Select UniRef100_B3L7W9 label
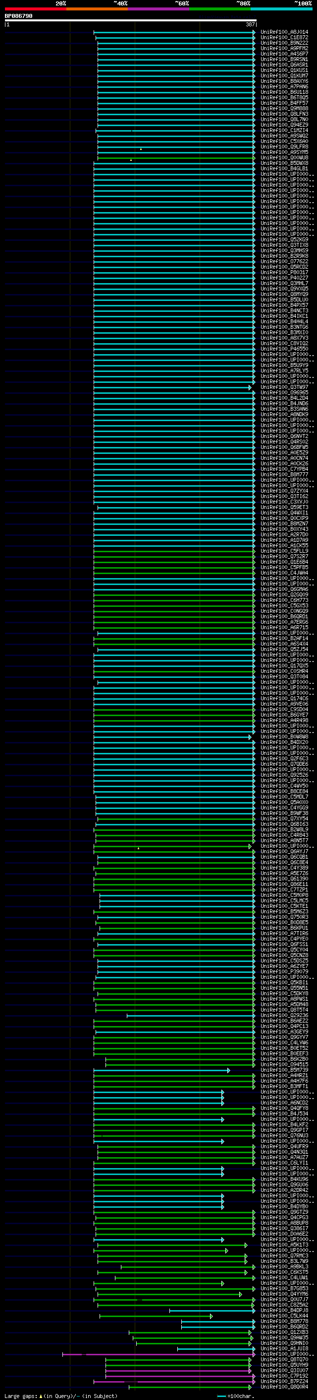Screen dimensions: 317x1400 (x=284, y=1261)
